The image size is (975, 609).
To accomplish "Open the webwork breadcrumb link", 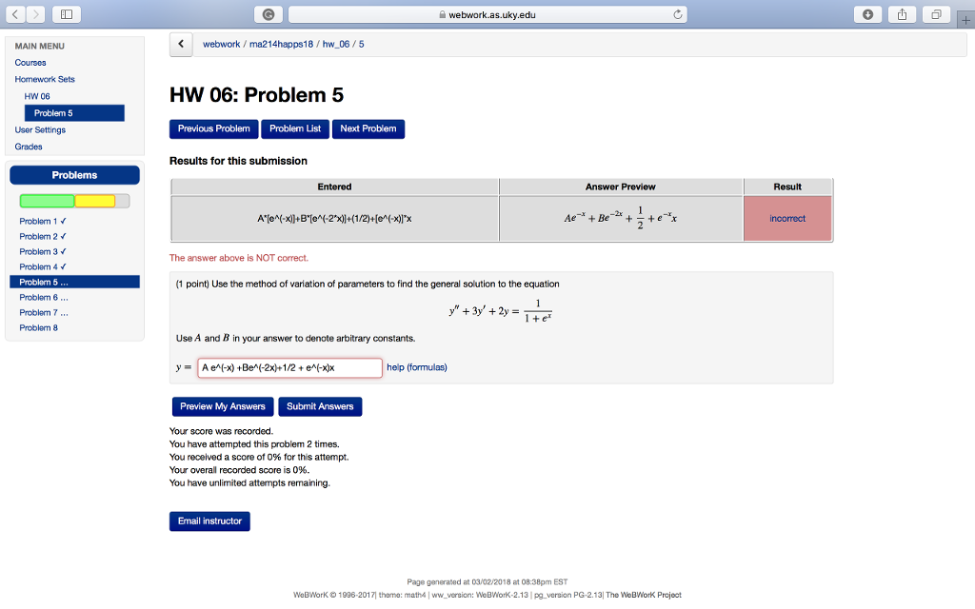I will pos(221,44).
